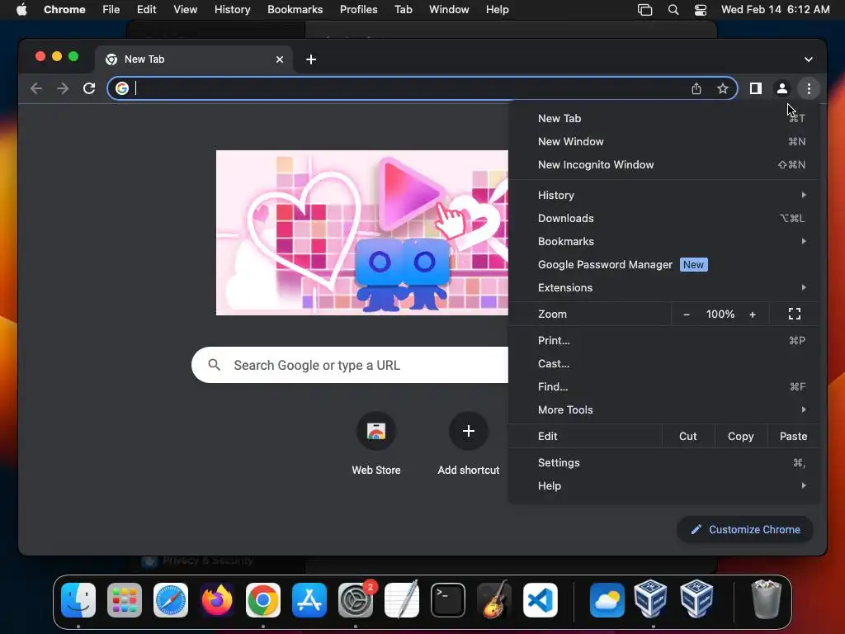
Task: Launch Firefox from the Dock
Action: pyautogui.click(x=217, y=600)
